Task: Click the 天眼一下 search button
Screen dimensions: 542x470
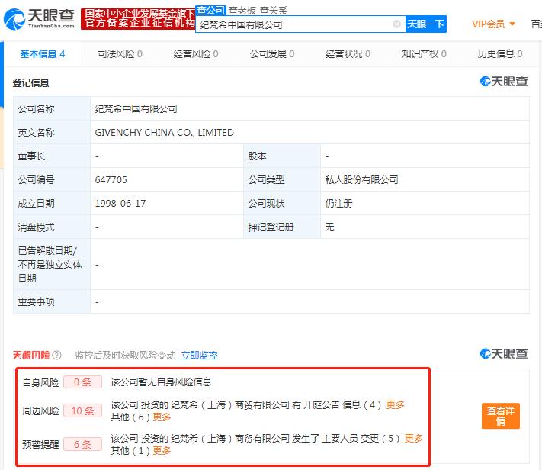Action: pos(426,24)
